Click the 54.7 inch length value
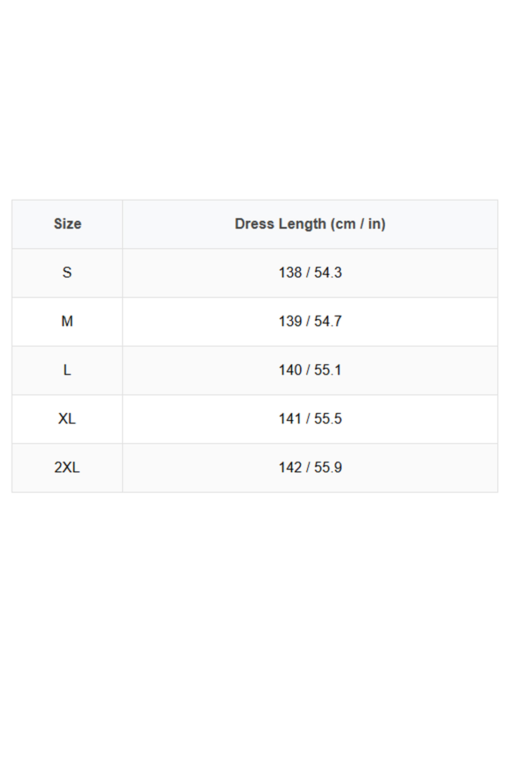Image resolution: width=508 pixels, height=763 pixels. pos(328,321)
